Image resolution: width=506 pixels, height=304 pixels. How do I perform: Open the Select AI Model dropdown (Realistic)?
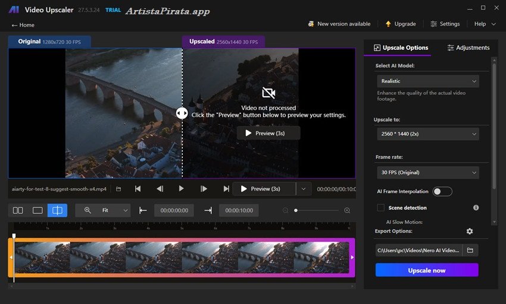428,81
